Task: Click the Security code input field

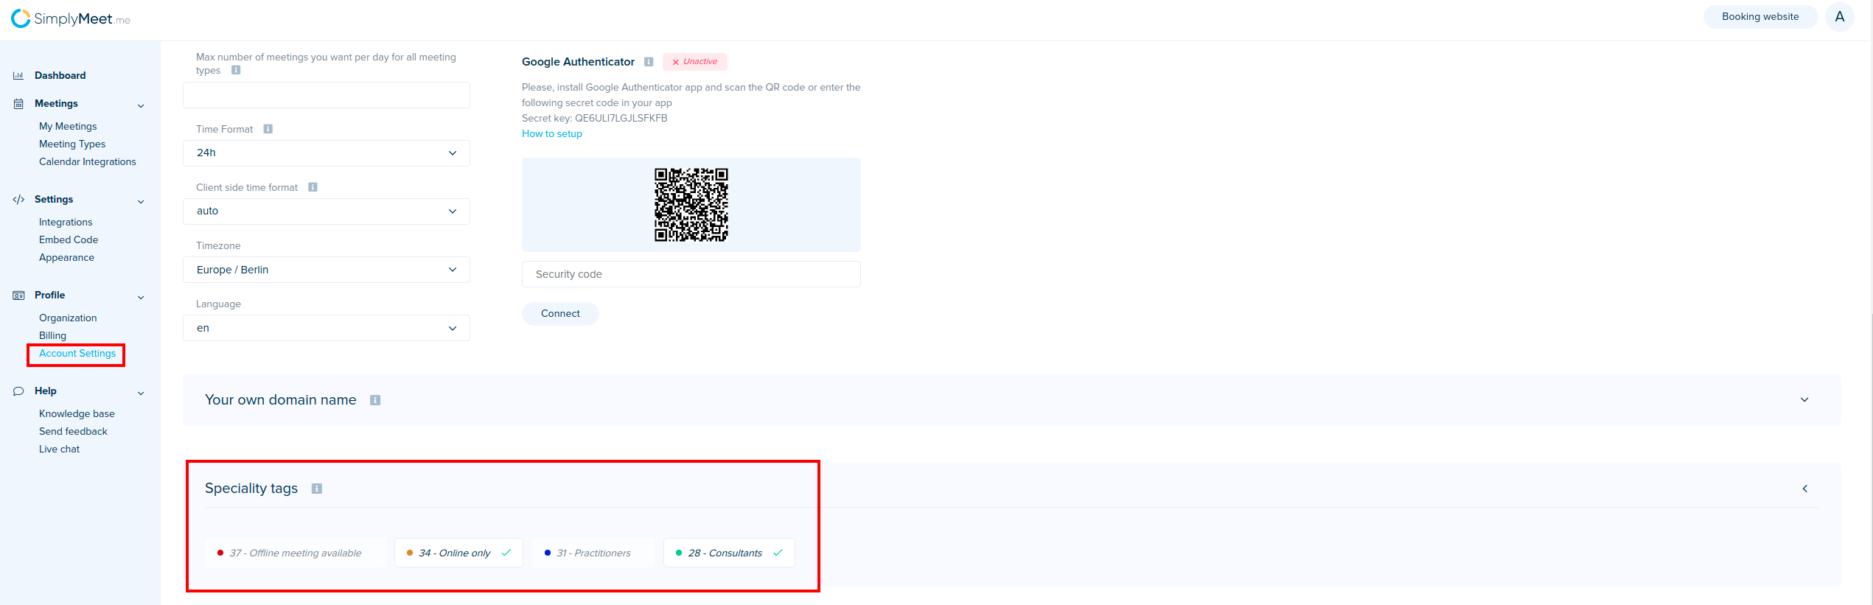Action: [x=691, y=274]
